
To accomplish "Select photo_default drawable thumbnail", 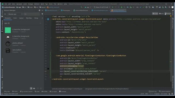I will 8,44.
